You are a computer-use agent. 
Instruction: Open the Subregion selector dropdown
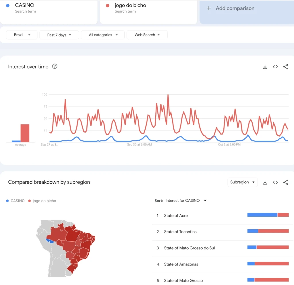click(x=243, y=182)
